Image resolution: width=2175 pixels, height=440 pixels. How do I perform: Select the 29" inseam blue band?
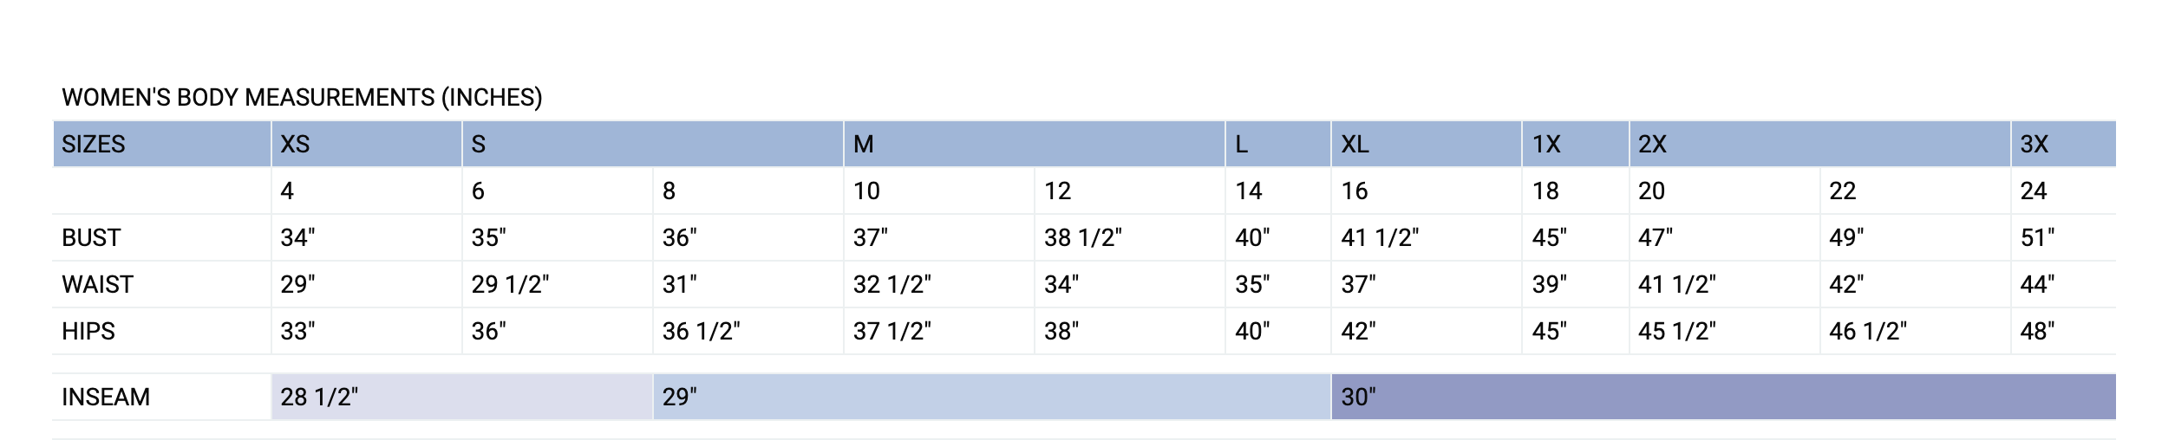[x=991, y=397]
